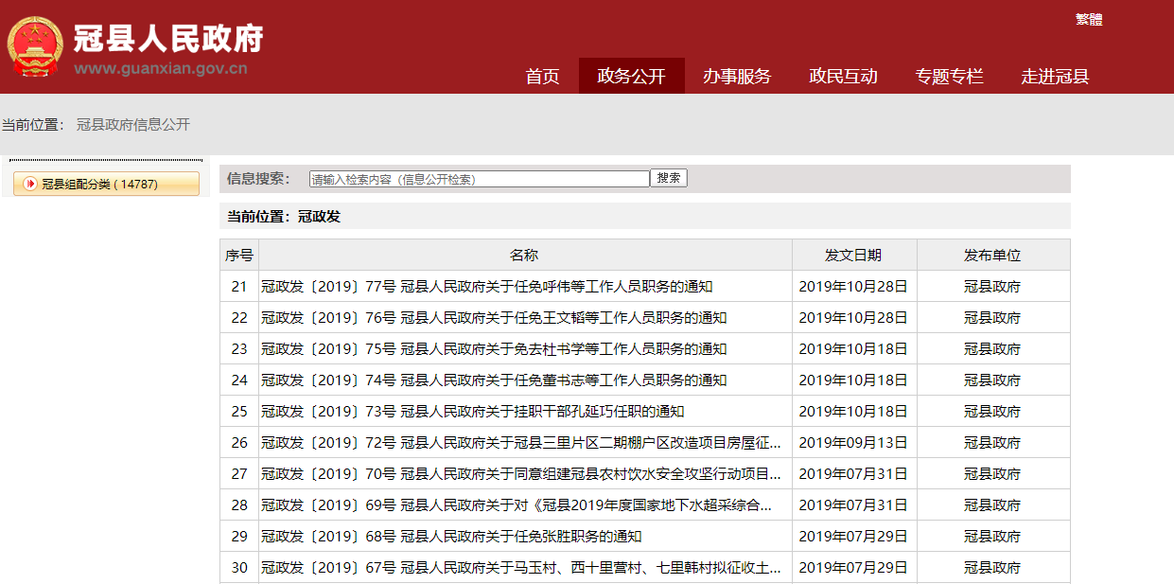The image size is (1174, 584).
Task: Click 冠县政府 publisher in row 29
Action: [x=992, y=536]
